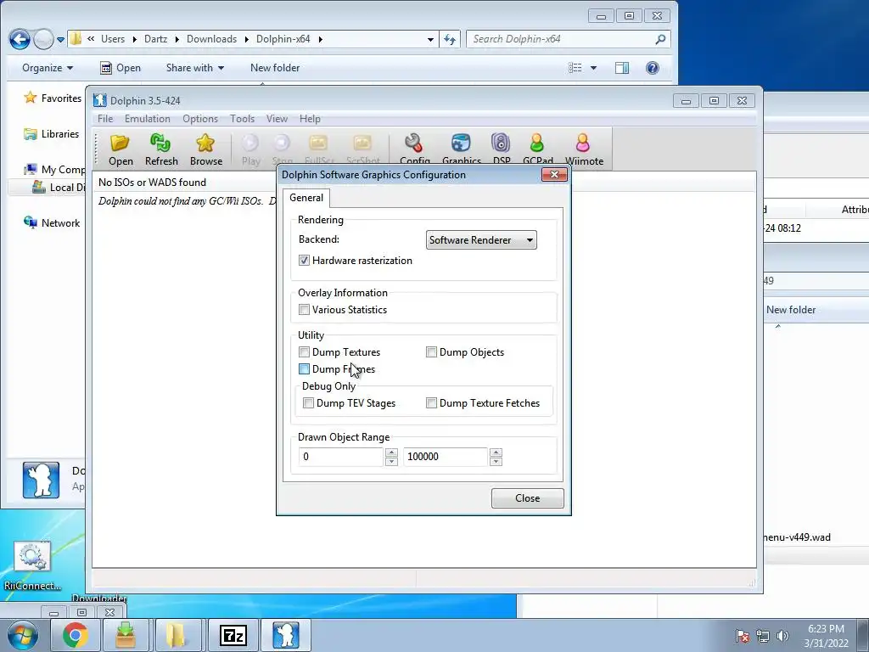Toggle Explorer preview pane icon
This screenshot has width=869, height=652.
pyautogui.click(x=622, y=68)
